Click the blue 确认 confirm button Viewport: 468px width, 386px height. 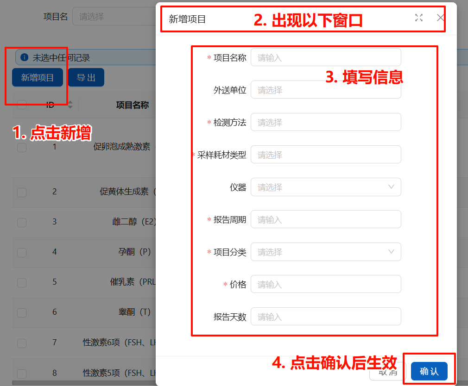pos(429,371)
